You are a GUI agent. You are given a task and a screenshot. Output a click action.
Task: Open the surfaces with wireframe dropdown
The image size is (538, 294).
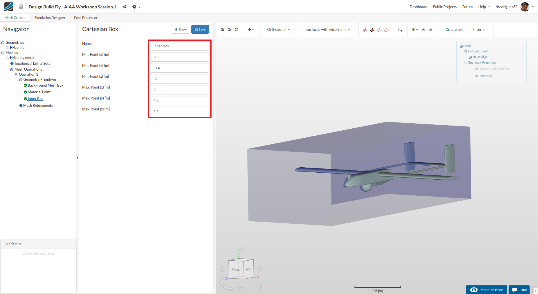[328, 29]
